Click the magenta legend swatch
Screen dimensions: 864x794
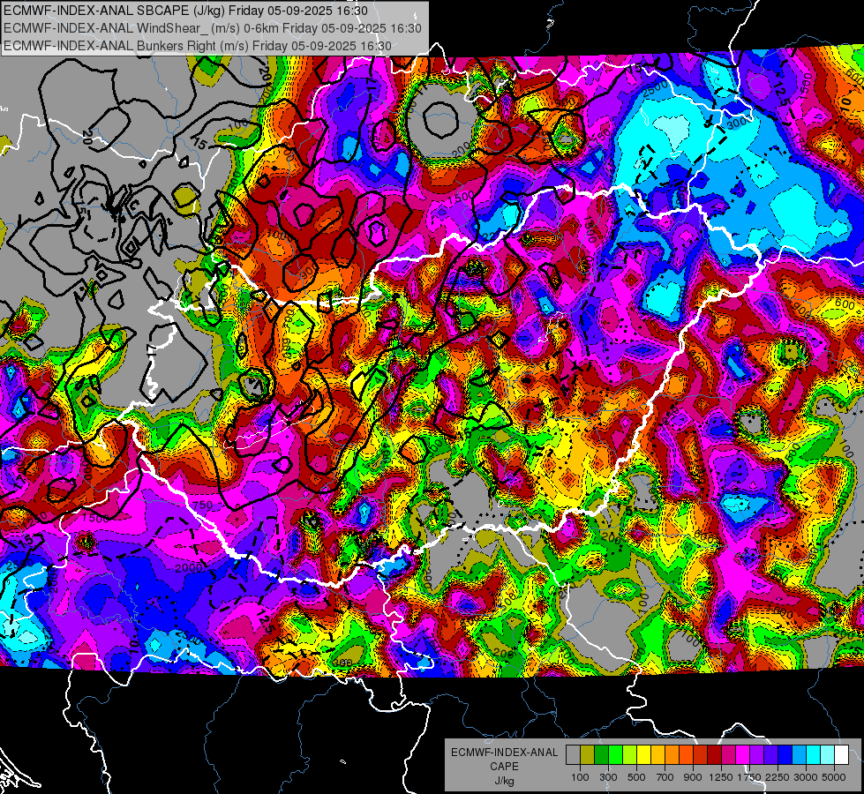pyautogui.click(x=743, y=755)
